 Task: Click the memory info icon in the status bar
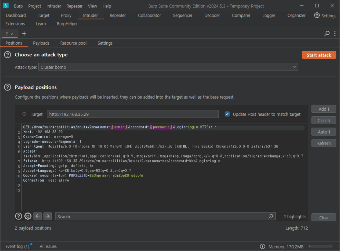pos(262,247)
